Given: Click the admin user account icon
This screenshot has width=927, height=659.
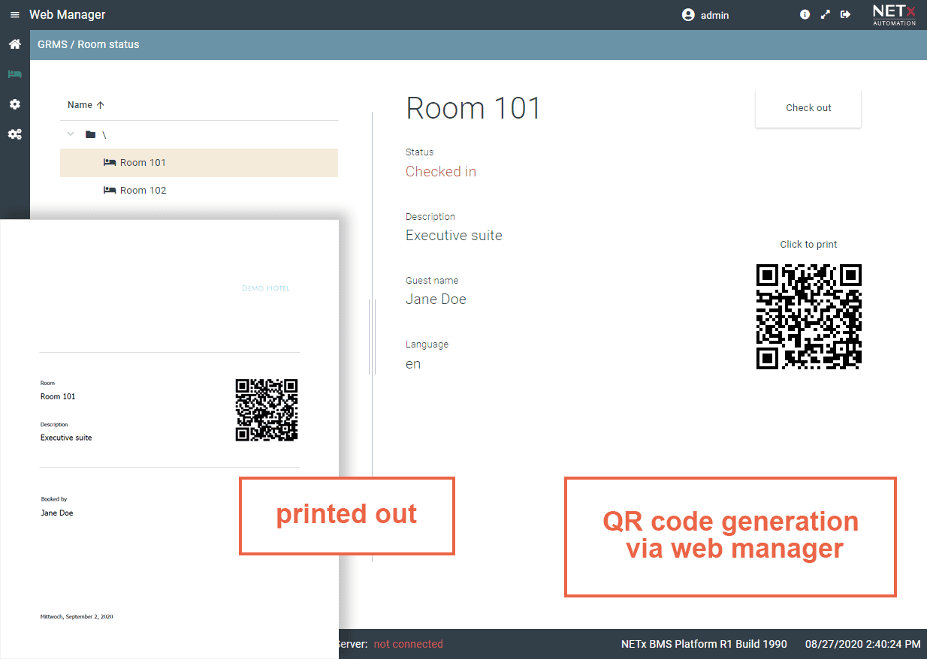Looking at the screenshot, I should [688, 15].
